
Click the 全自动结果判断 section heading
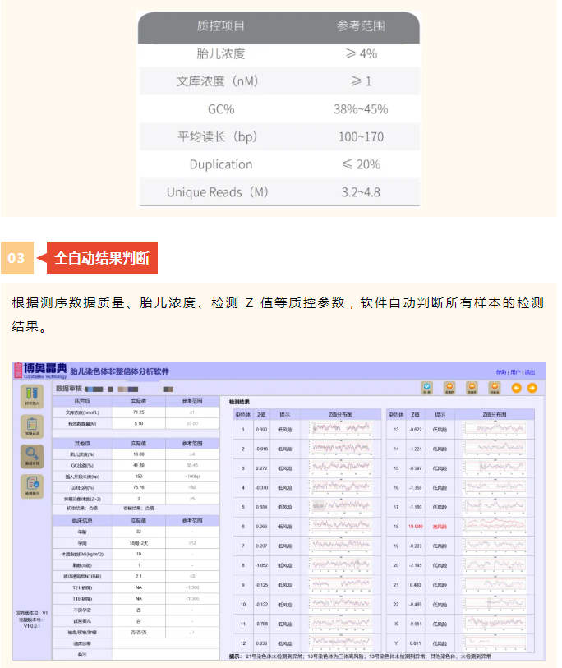102,258
